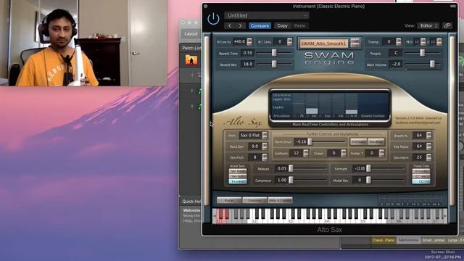Go to the next preset arrow
The width and height of the screenshot is (464, 261).
240,26
